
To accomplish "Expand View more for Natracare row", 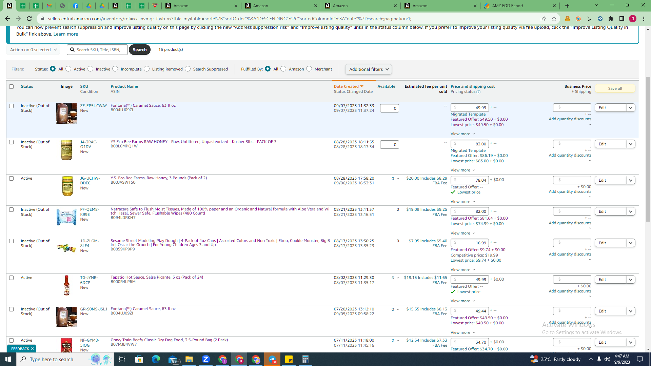I will 463,233.
